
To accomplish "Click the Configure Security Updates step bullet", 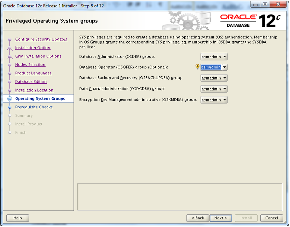I will click(x=10, y=39).
